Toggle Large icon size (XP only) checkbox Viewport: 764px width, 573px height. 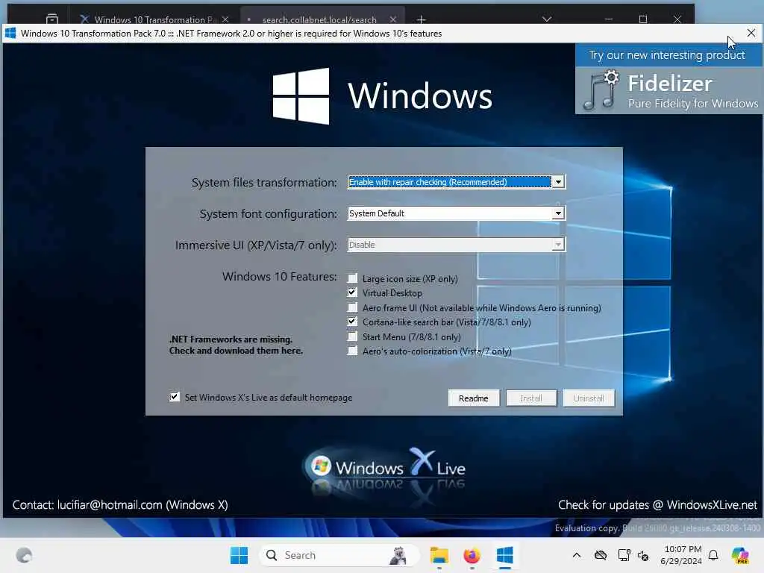(352, 278)
